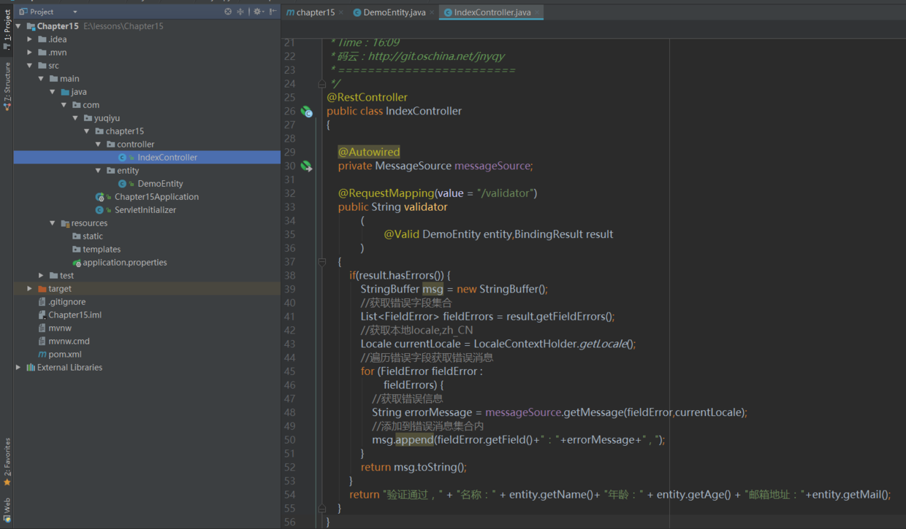906x529 pixels.
Task: Toggle the comment fold marker on line 24
Action: point(321,84)
